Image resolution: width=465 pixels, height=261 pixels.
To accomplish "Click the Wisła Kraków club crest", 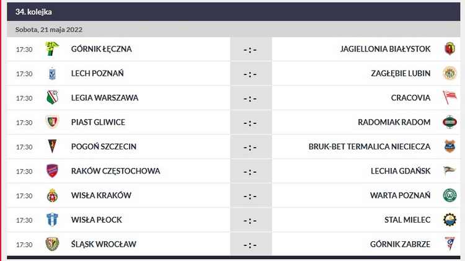I will (53, 196).
